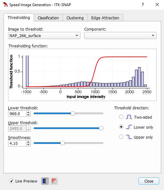Expand the Component dropdown list
The height and width of the screenshot is (190, 164).
(x=120, y=35)
